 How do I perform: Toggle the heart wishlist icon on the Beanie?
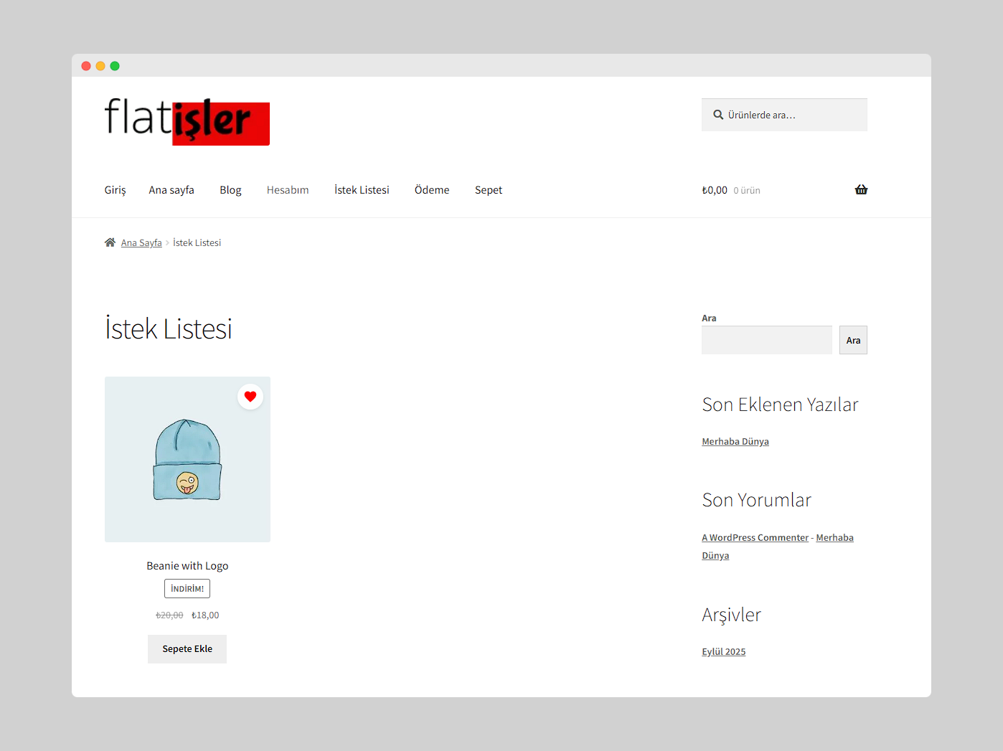click(250, 396)
